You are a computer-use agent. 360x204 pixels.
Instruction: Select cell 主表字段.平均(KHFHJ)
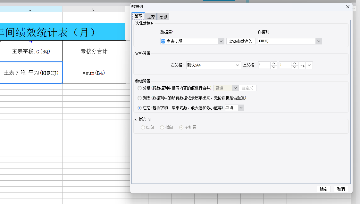(x=31, y=73)
